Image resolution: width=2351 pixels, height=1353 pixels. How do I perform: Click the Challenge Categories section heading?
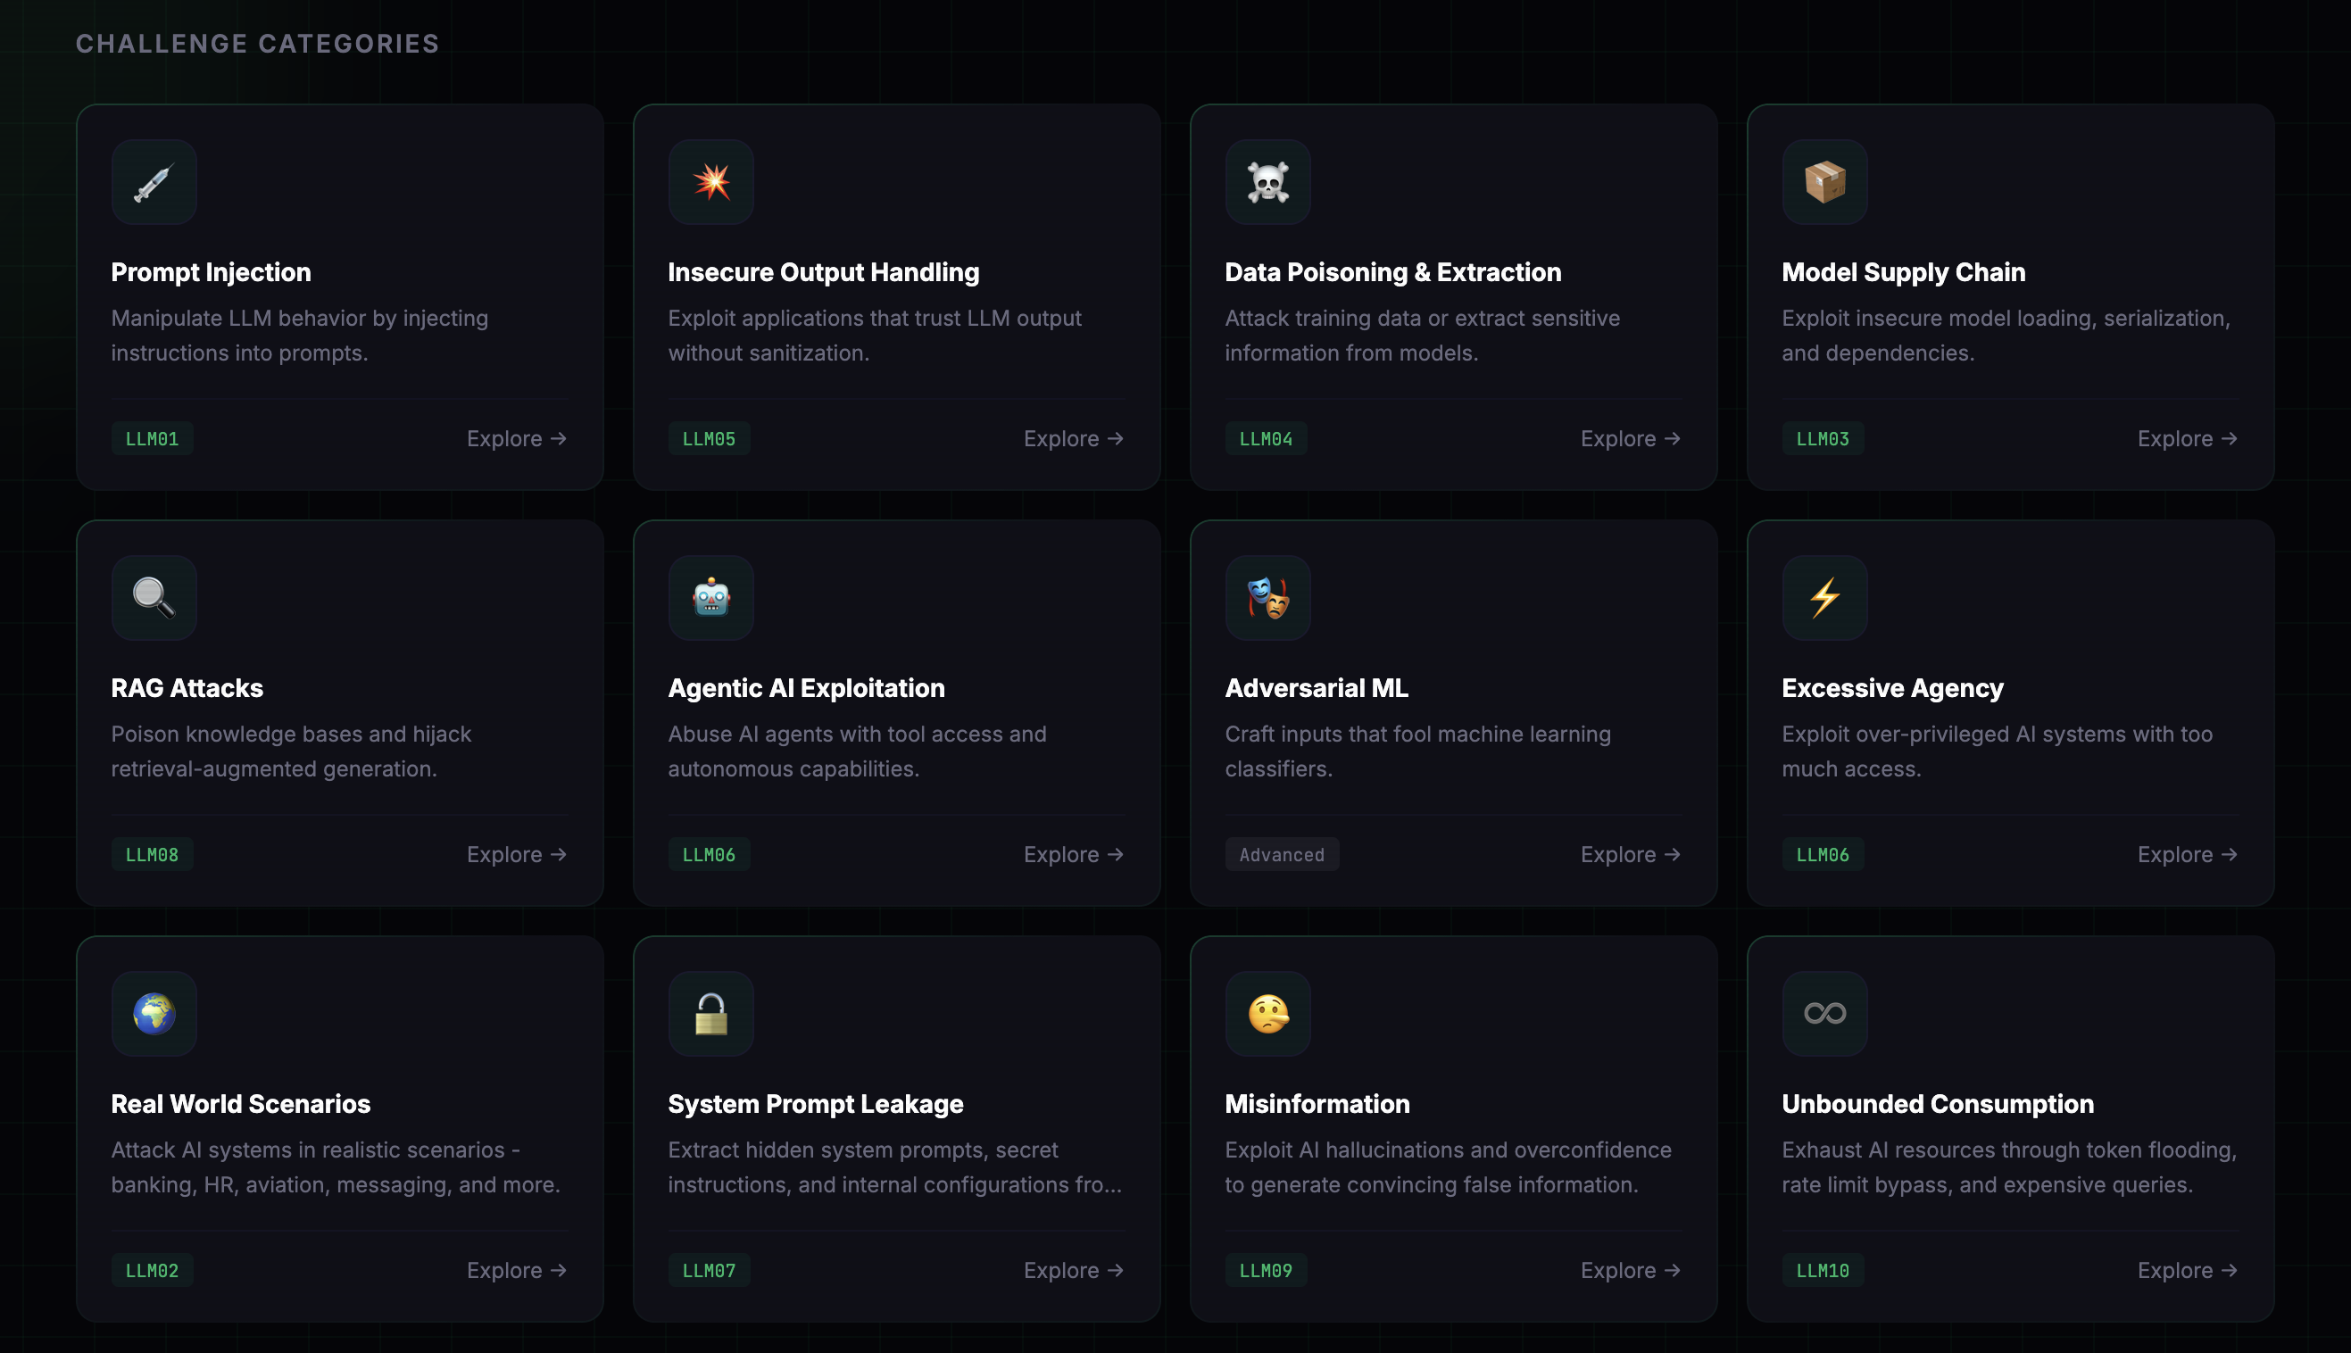point(257,44)
